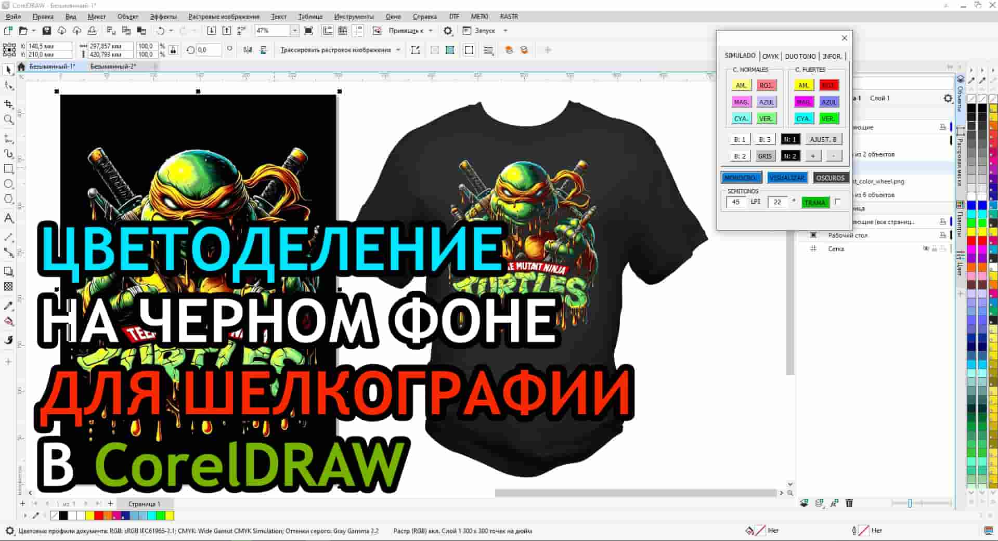Toggle the lock ratio padlock
This screenshot has width=998, height=541.
tap(173, 50)
